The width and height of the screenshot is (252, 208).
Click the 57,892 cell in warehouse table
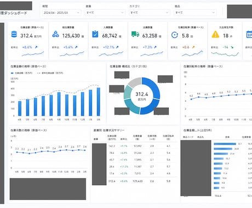coord(138,146)
